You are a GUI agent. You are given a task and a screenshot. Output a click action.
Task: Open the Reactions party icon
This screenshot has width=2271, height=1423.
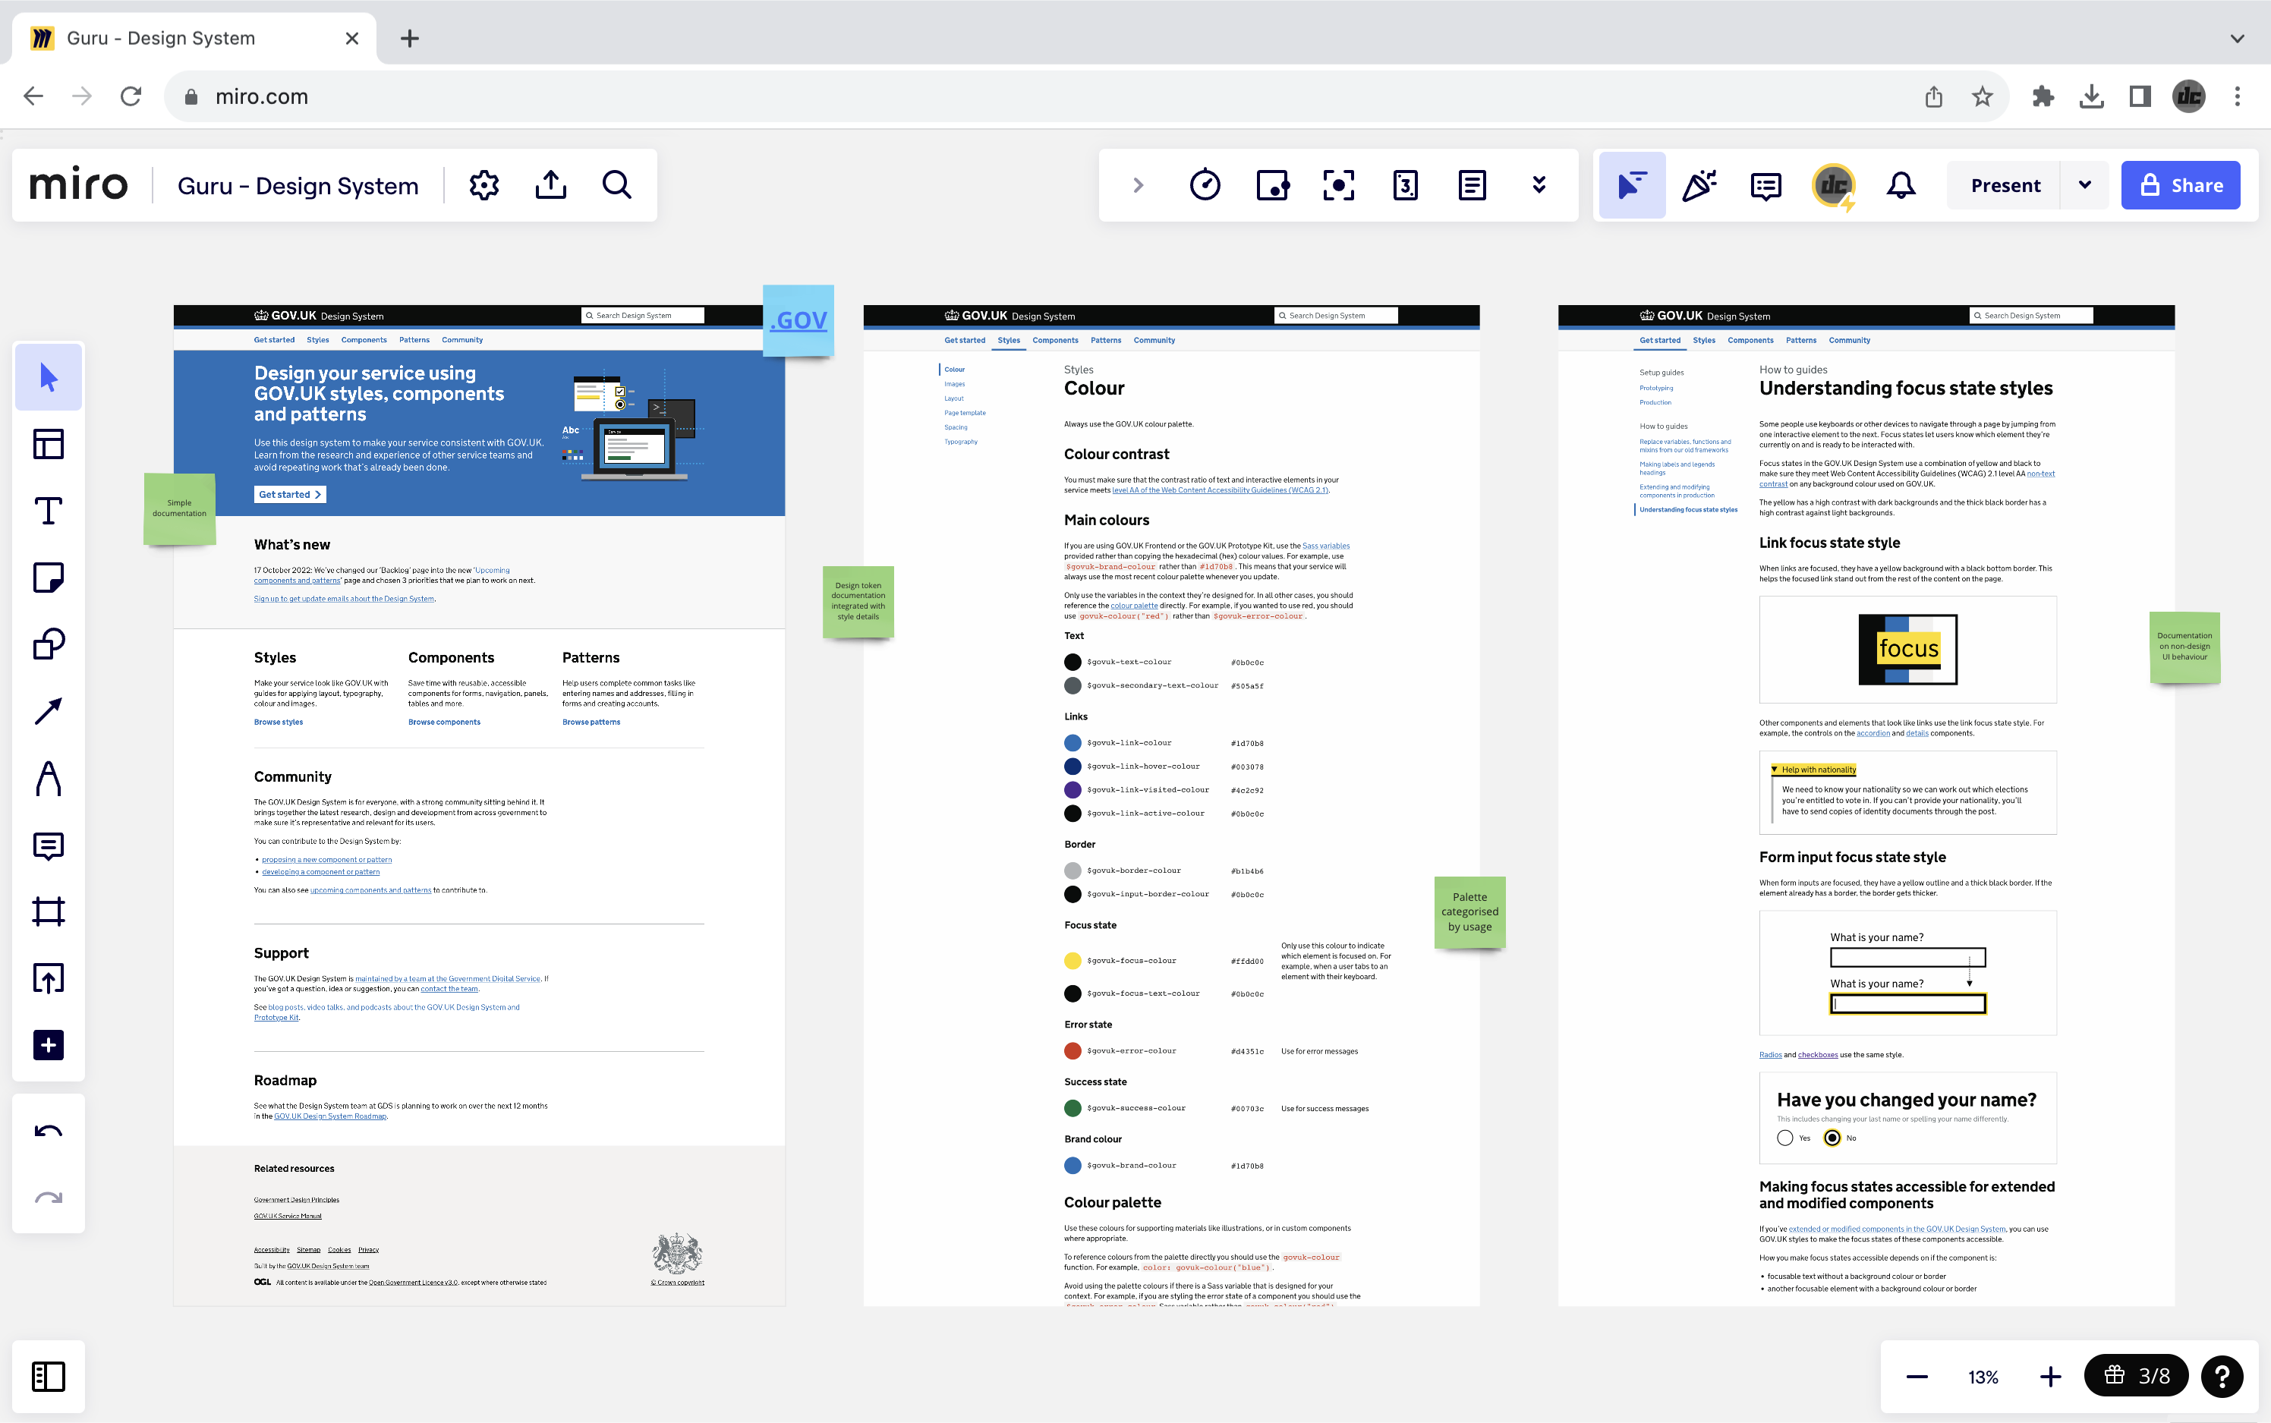[1699, 185]
